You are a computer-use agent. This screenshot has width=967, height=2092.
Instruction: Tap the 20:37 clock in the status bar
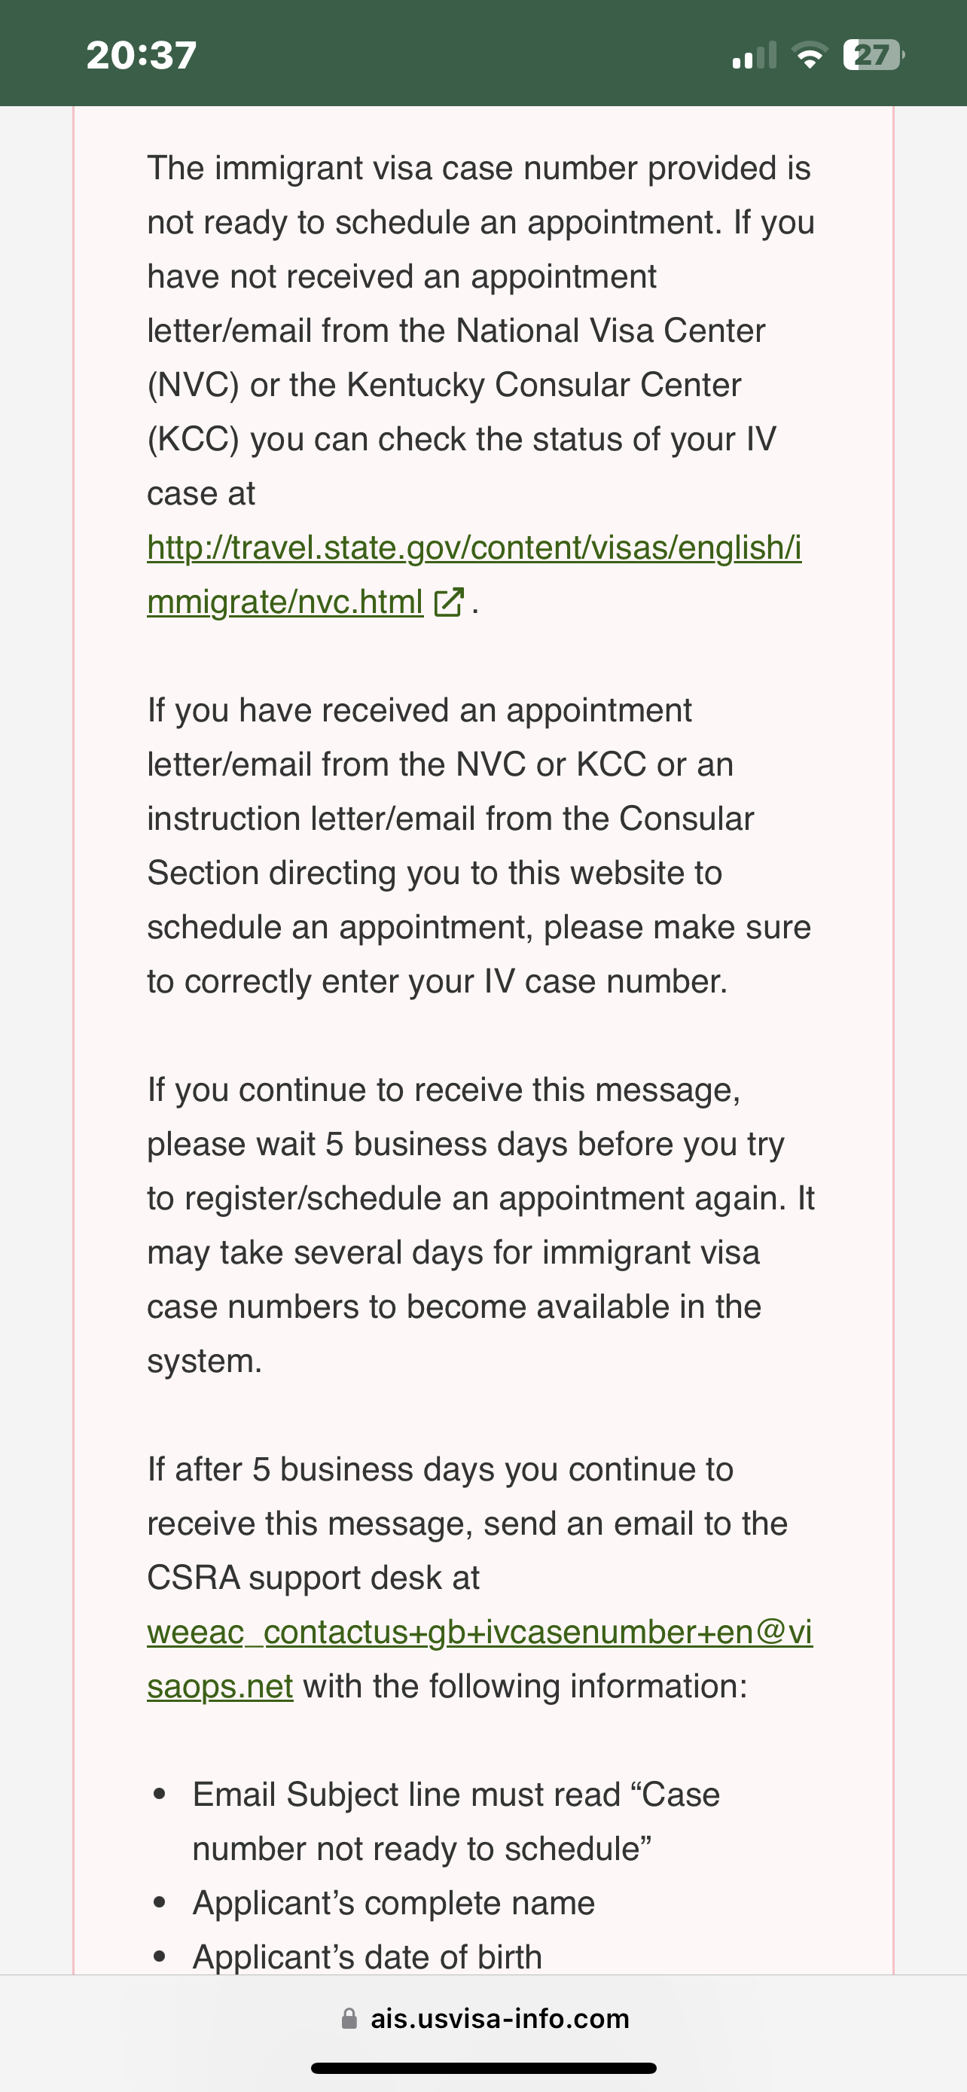[x=142, y=55]
